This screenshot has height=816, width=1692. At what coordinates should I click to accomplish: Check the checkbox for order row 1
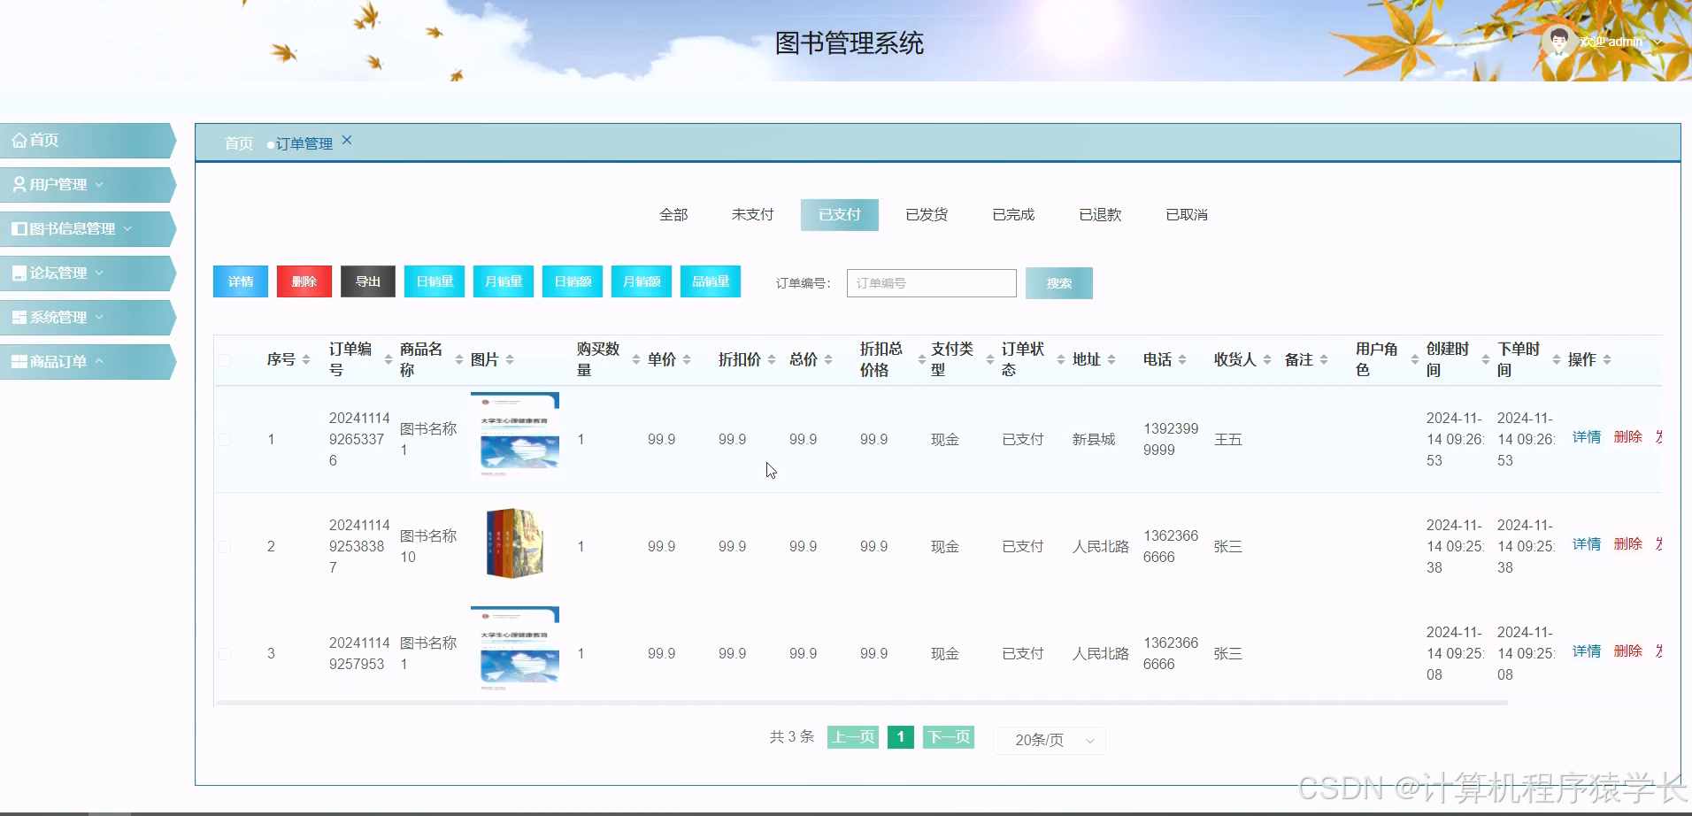coord(226,439)
